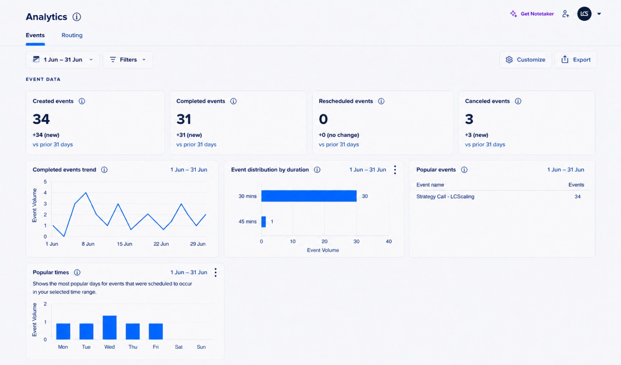Click '+0 (no change)' in Rescheduled events
The width and height of the screenshot is (621, 365).
point(339,135)
